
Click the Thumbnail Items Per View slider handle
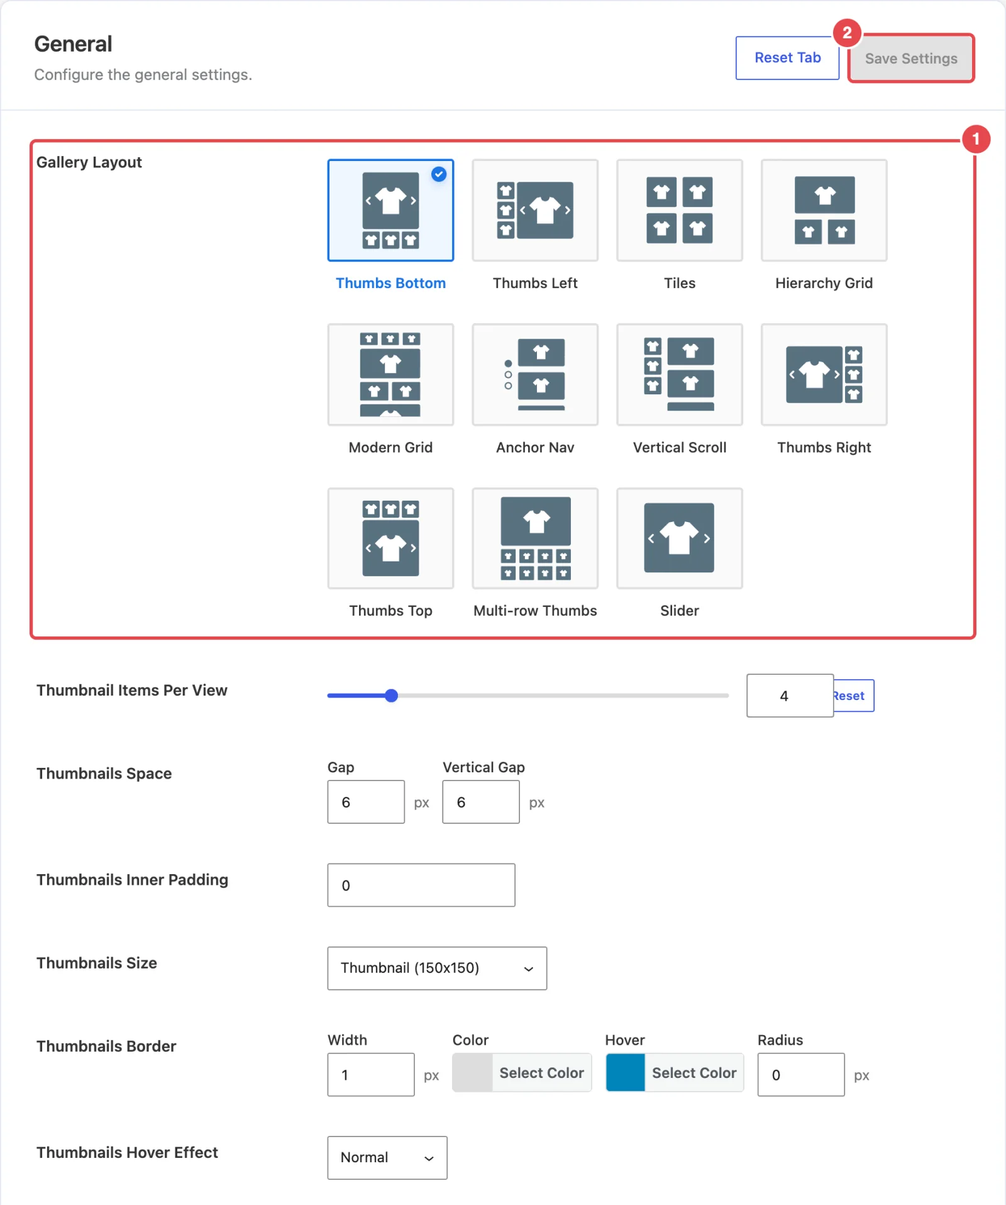coord(391,696)
